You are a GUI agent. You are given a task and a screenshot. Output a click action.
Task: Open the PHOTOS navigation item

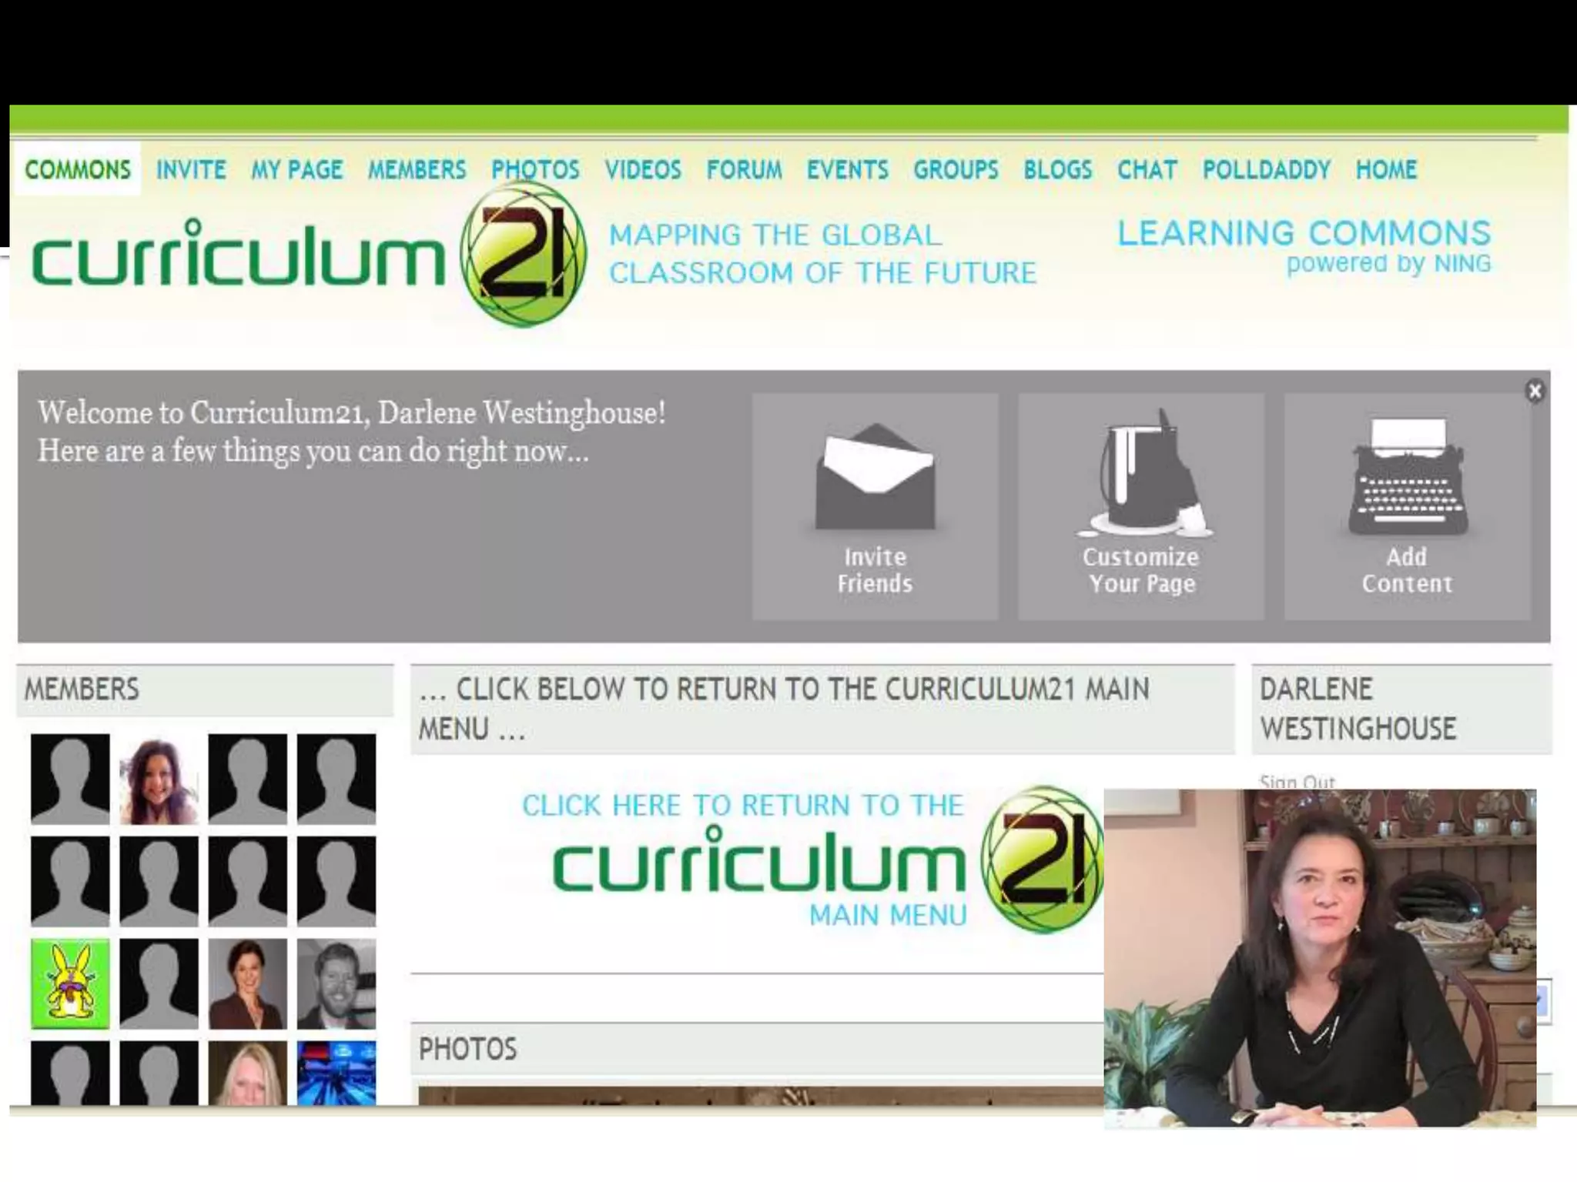(536, 169)
